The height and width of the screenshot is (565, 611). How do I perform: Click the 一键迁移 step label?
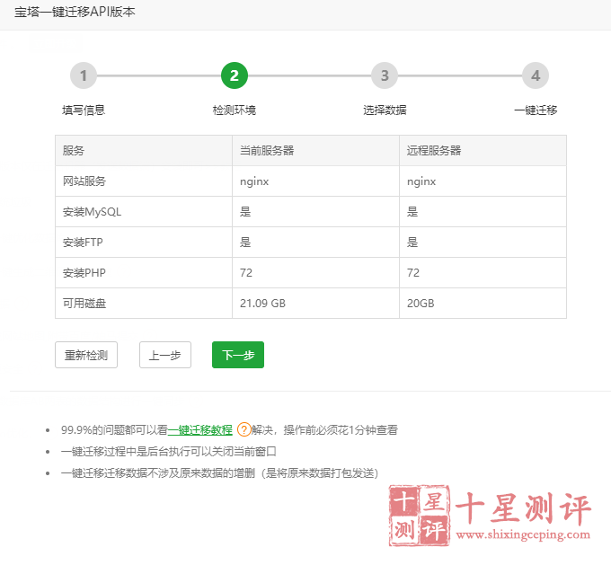(536, 110)
